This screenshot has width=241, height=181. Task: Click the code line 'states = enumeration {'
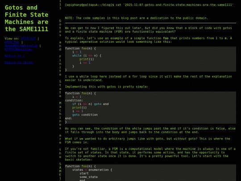92,170
